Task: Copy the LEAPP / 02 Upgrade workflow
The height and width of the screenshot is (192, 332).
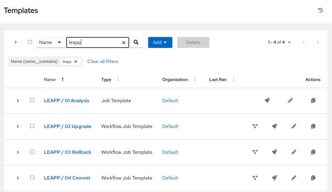Action: click(313, 126)
